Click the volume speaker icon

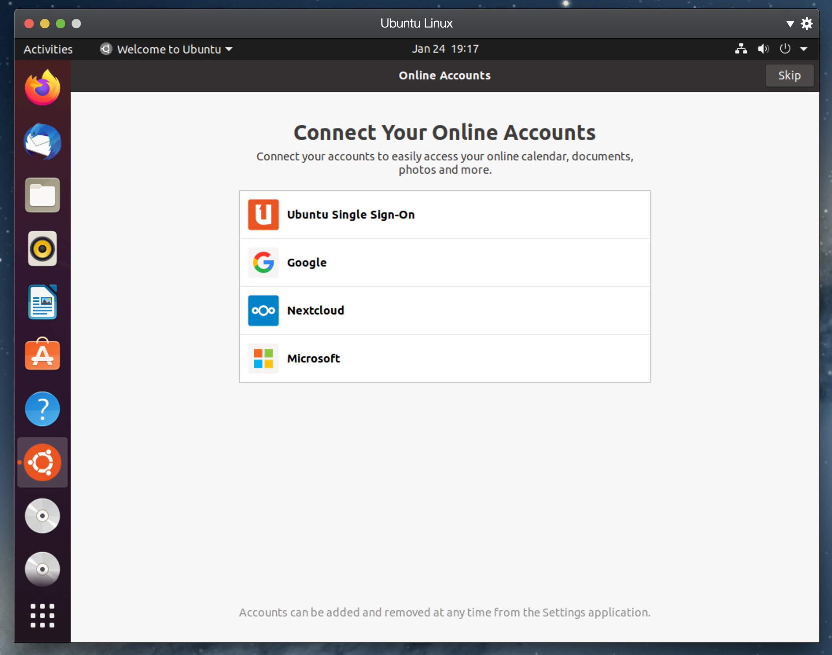click(x=763, y=49)
